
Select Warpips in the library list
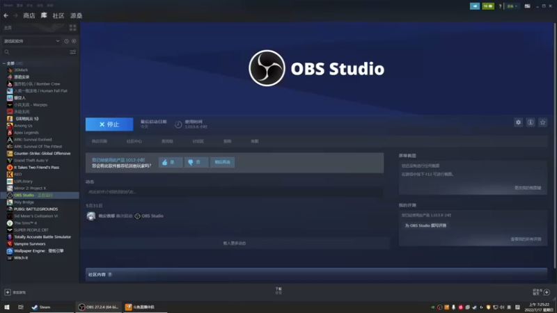point(31,105)
